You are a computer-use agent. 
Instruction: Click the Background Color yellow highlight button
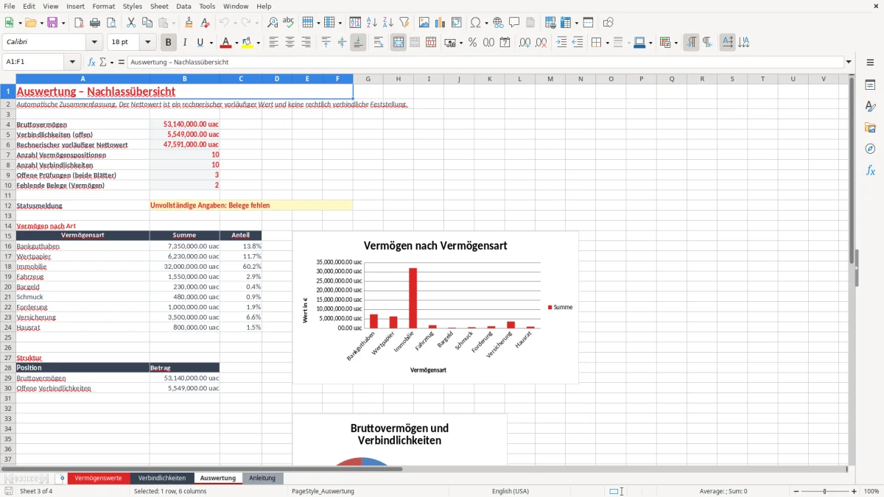coord(248,43)
